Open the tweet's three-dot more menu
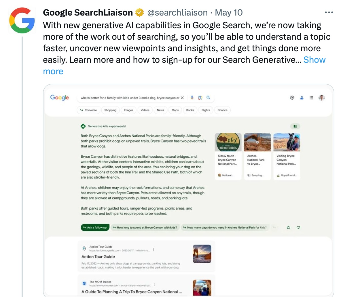343x297 pixels. 329,13
